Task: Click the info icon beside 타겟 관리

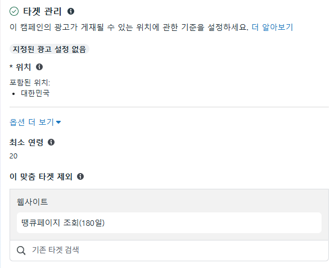Action: [x=71, y=11]
